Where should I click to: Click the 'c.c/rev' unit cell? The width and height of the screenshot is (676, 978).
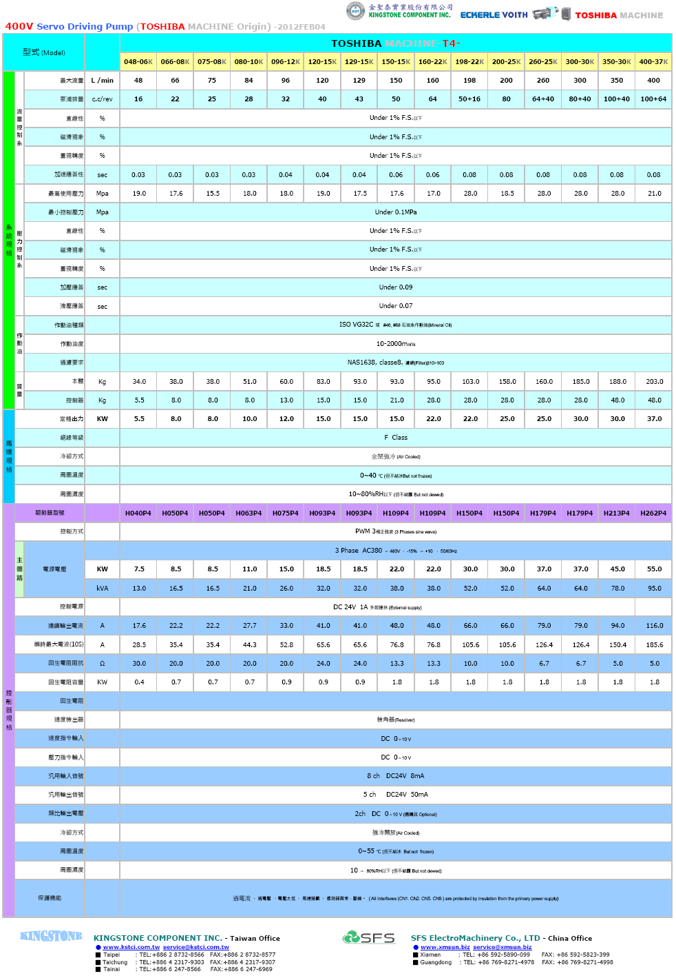click(x=103, y=99)
